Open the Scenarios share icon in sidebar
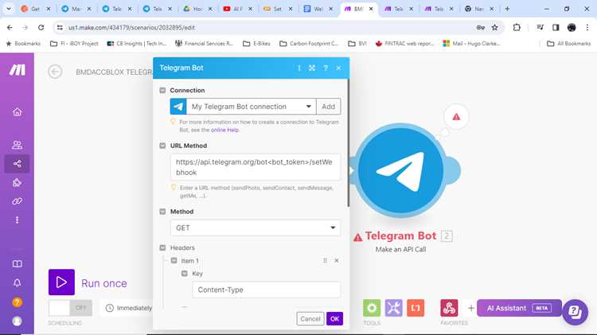Image resolution: width=597 pixels, height=335 pixels. (x=18, y=164)
